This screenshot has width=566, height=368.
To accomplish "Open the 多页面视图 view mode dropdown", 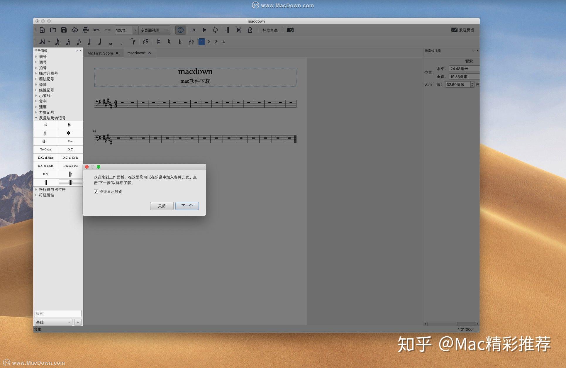I will pos(155,30).
